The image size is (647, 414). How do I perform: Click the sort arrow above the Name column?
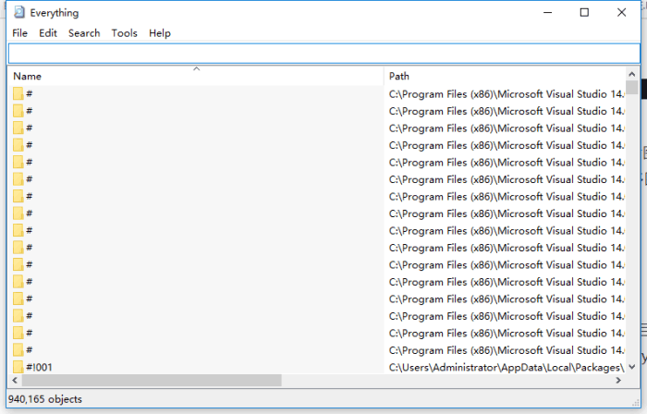point(196,69)
